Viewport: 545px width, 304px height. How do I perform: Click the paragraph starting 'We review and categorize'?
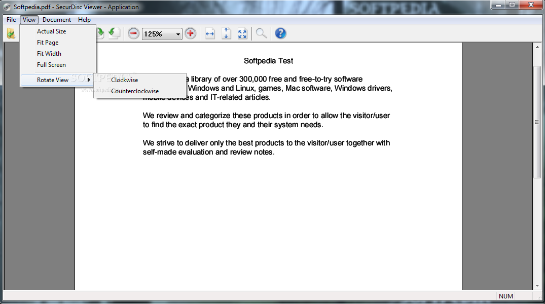[266, 120]
